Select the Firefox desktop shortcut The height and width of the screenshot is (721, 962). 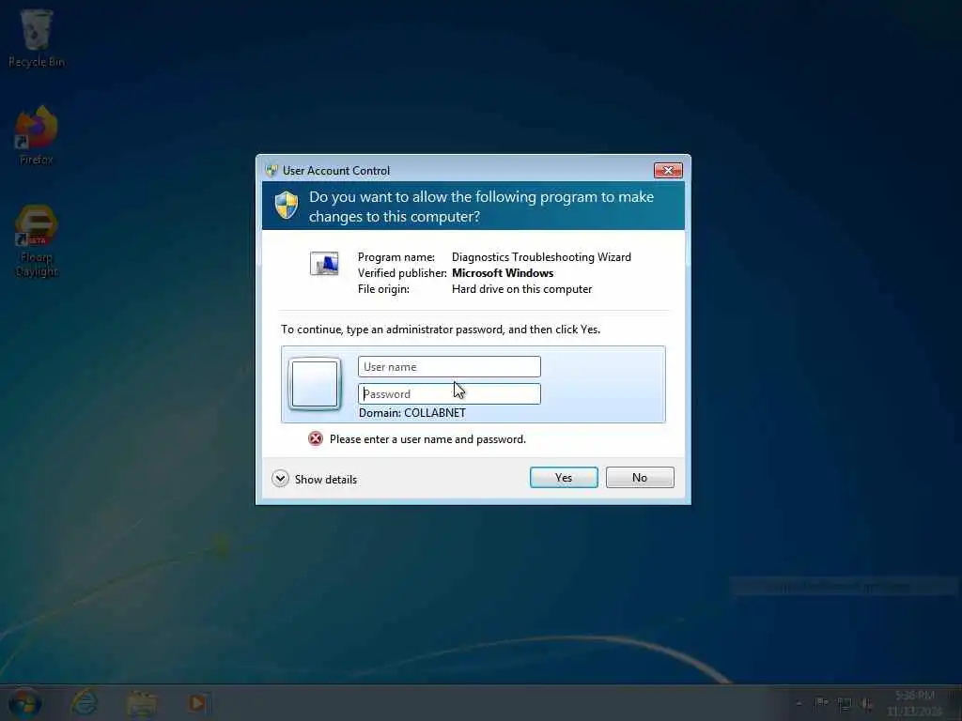click(37, 135)
